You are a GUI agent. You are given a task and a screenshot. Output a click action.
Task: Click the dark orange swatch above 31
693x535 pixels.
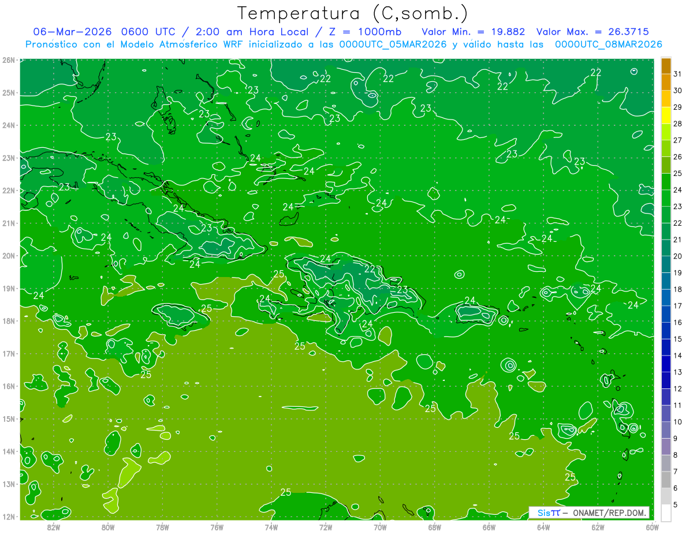click(666, 65)
